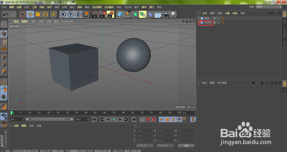The image size is (287, 152).
Task: Click the Undo arrow icon
Action: pos(5,14)
